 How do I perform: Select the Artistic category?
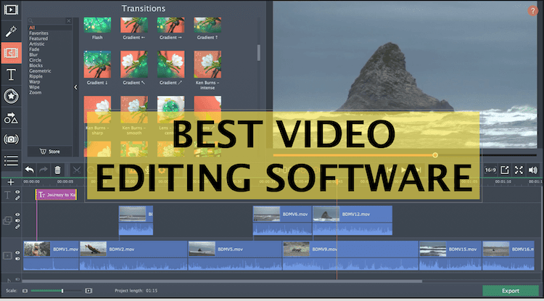point(37,44)
